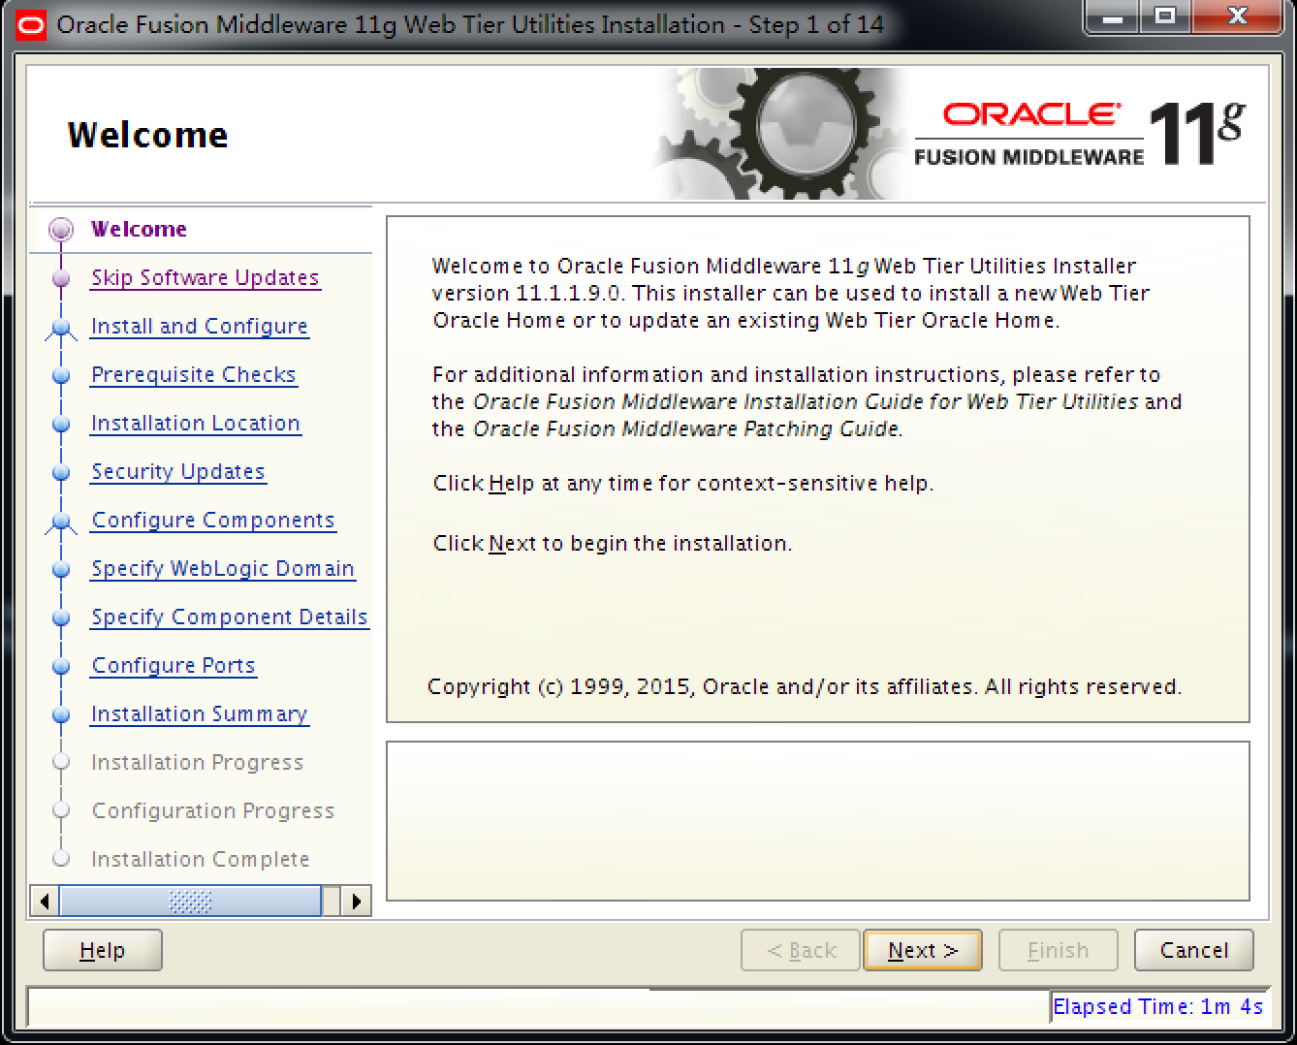Maximize the installer window

coord(1165,17)
